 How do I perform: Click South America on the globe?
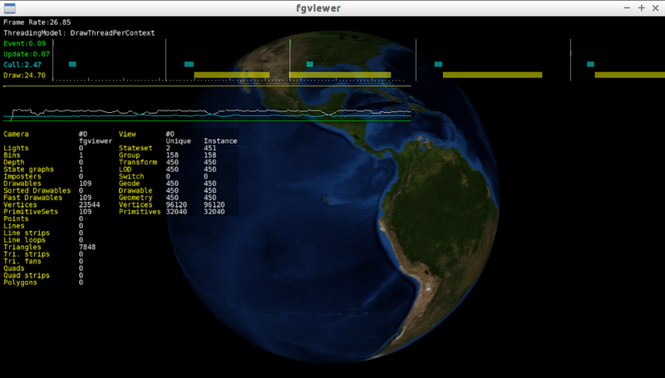click(x=437, y=220)
